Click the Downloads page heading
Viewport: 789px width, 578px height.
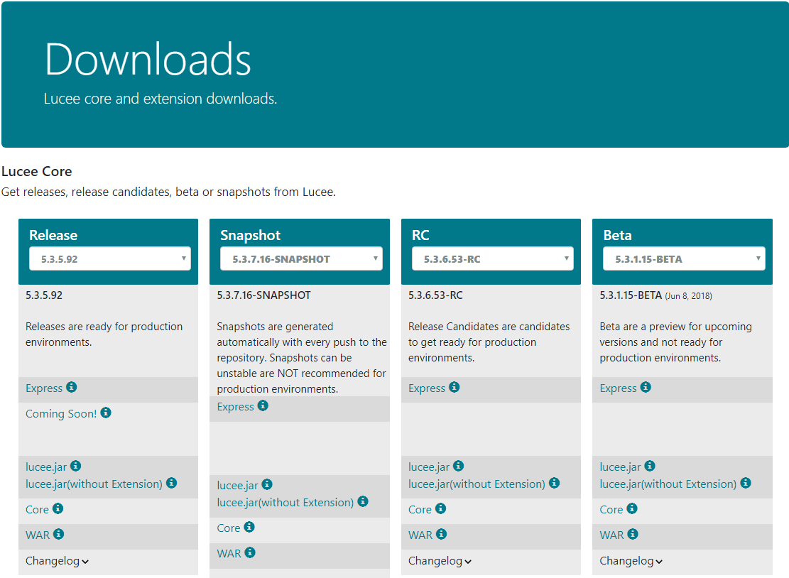coord(148,60)
